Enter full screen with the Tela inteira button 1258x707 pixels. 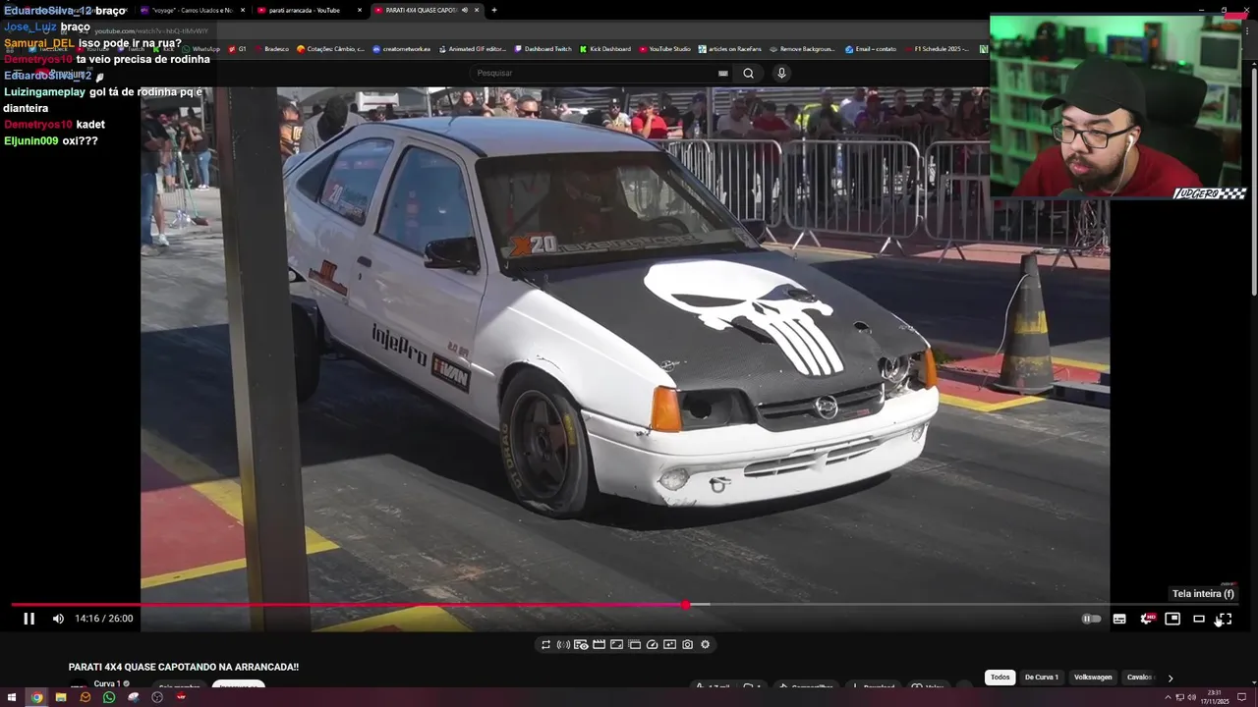coord(1225,619)
